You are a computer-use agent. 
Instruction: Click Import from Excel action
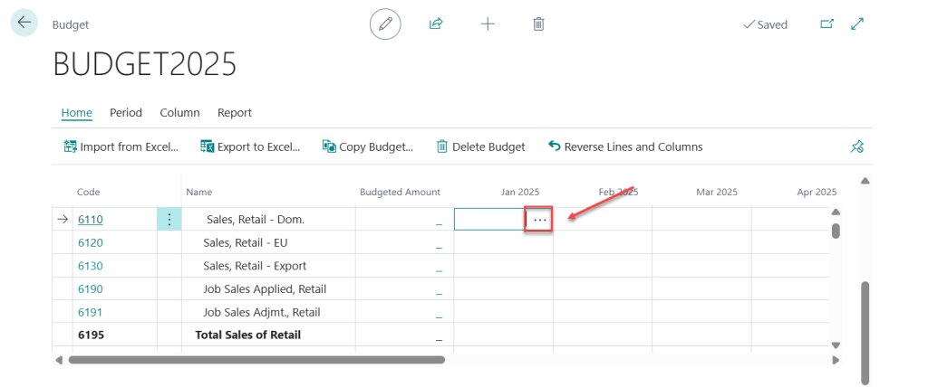121,146
